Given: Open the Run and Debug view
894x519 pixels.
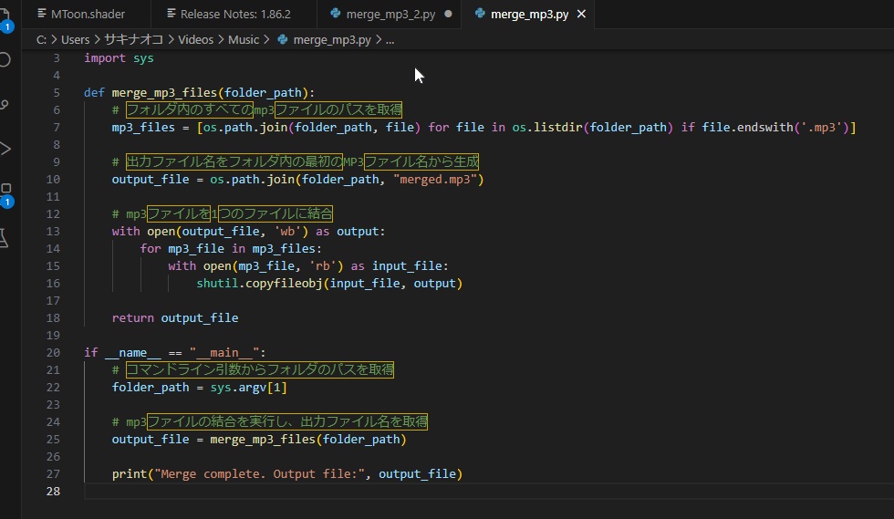Looking at the screenshot, I should coord(5,148).
